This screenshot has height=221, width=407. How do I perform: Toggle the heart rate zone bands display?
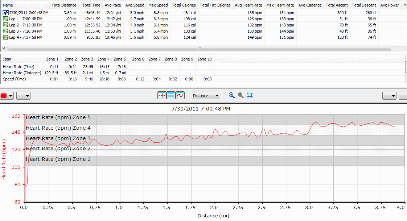point(171,95)
